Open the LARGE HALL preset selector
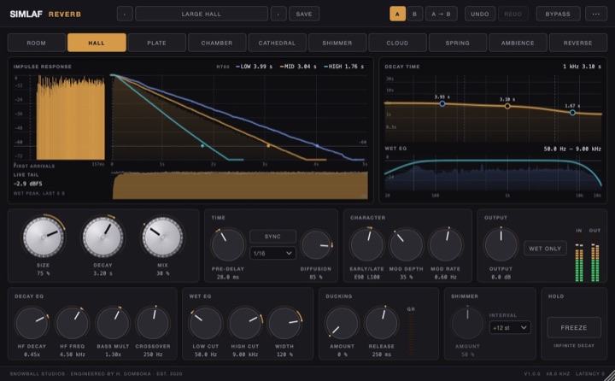 tap(202, 14)
